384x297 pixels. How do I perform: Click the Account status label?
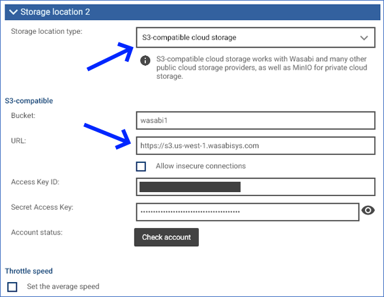click(37, 233)
